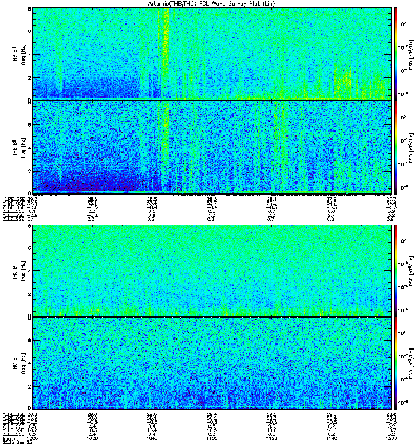Click the '1120' time tick label
This screenshot has height=446, width=418.
point(271,438)
